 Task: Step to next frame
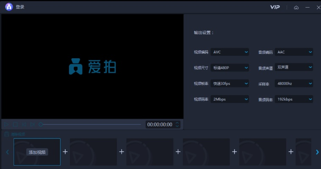(32, 124)
